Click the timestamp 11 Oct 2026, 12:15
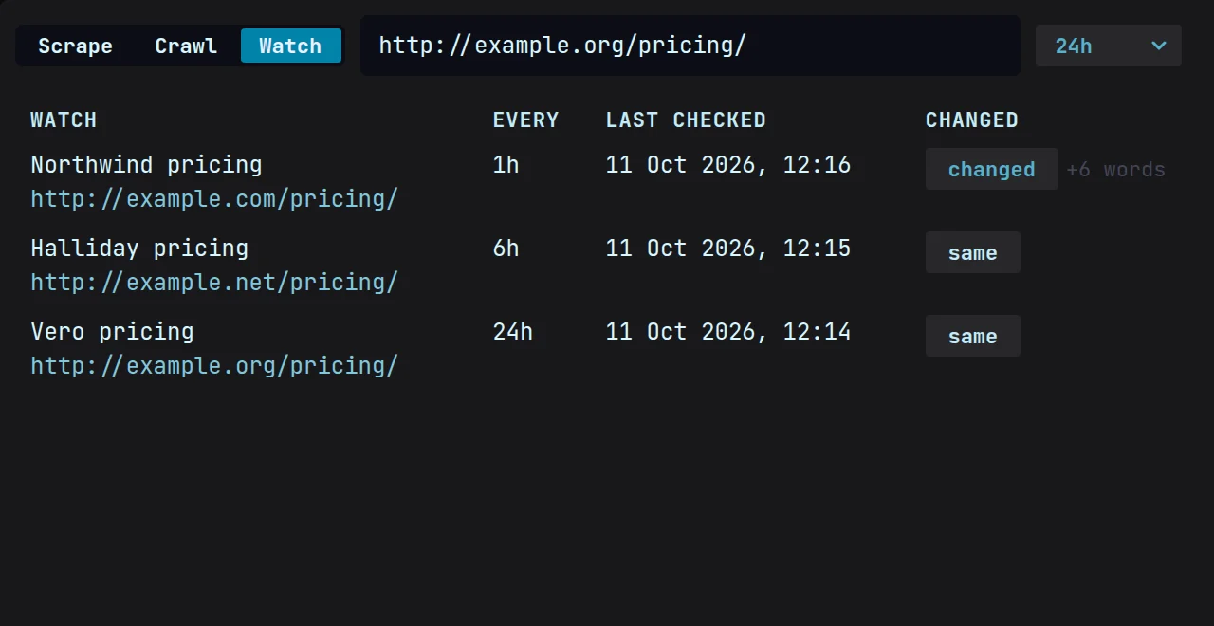Screen dimensions: 1214x626 (728, 249)
